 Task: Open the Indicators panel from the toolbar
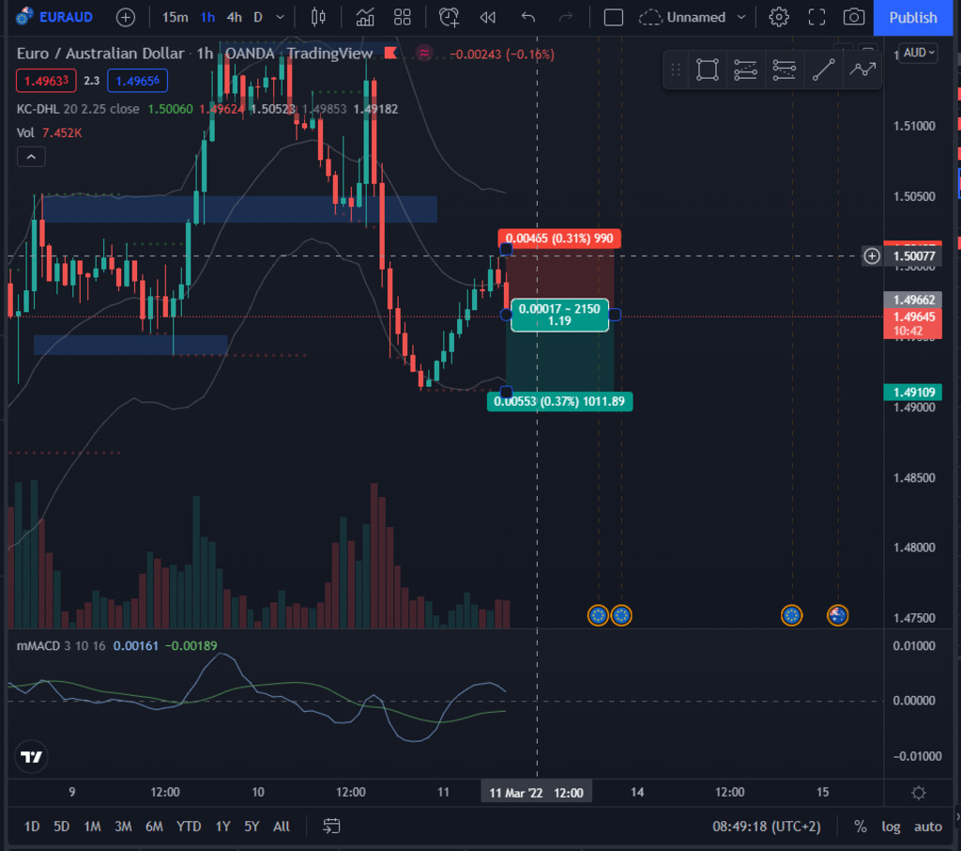click(x=365, y=17)
